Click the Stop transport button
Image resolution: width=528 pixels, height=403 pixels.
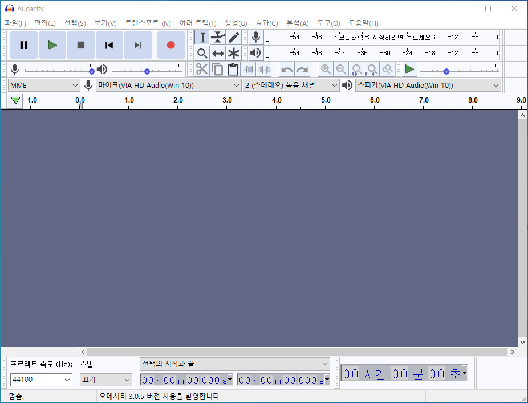pyautogui.click(x=81, y=45)
